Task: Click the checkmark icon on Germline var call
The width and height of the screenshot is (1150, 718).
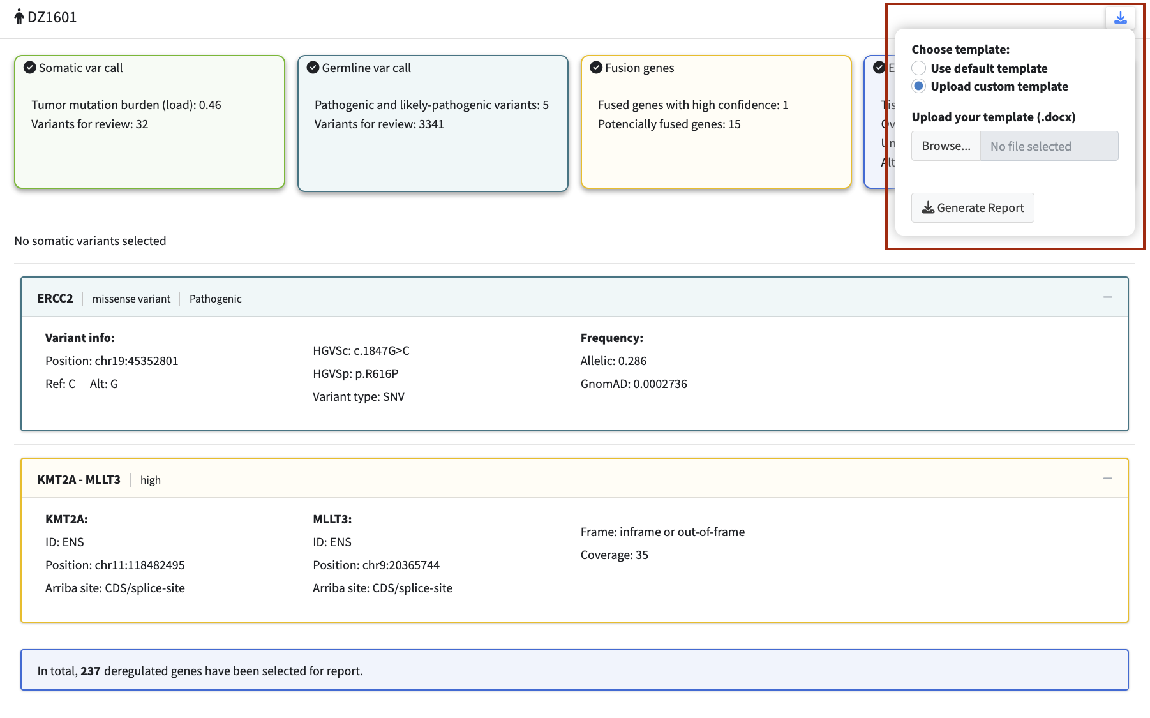Action: coord(313,68)
